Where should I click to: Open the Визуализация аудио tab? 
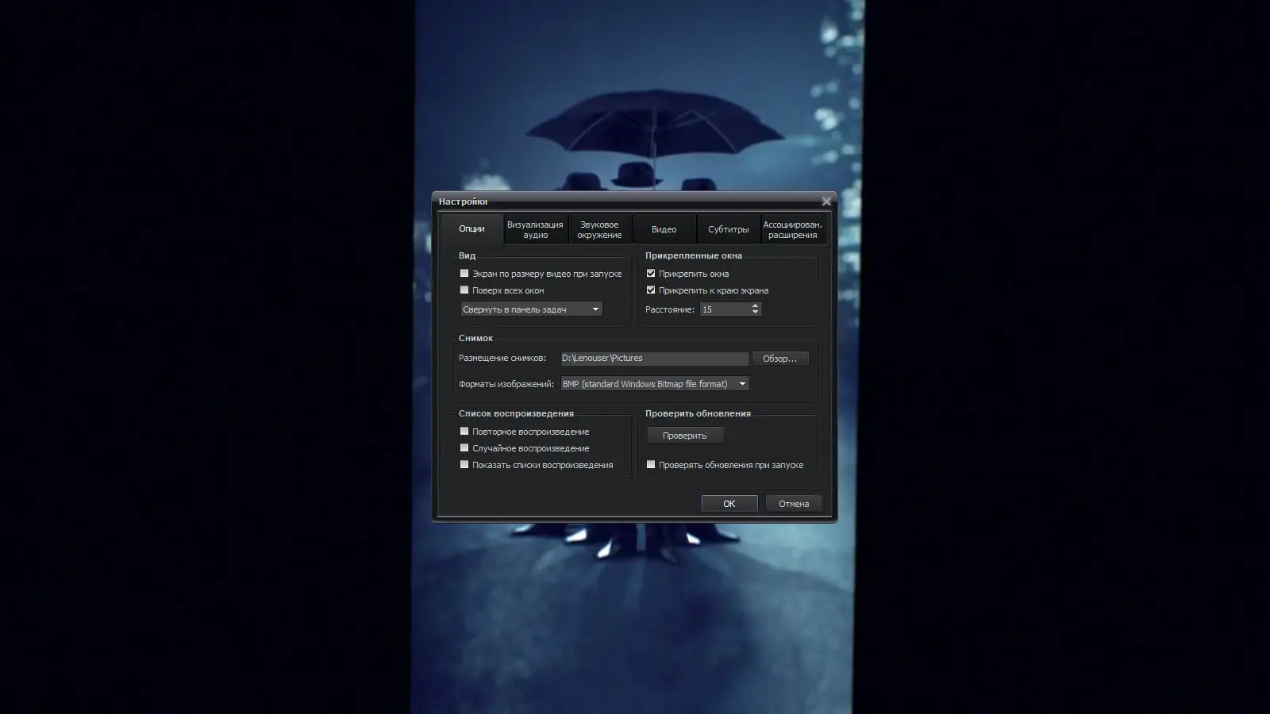point(535,229)
